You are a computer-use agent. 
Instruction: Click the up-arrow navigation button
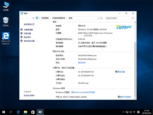point(33,18)
